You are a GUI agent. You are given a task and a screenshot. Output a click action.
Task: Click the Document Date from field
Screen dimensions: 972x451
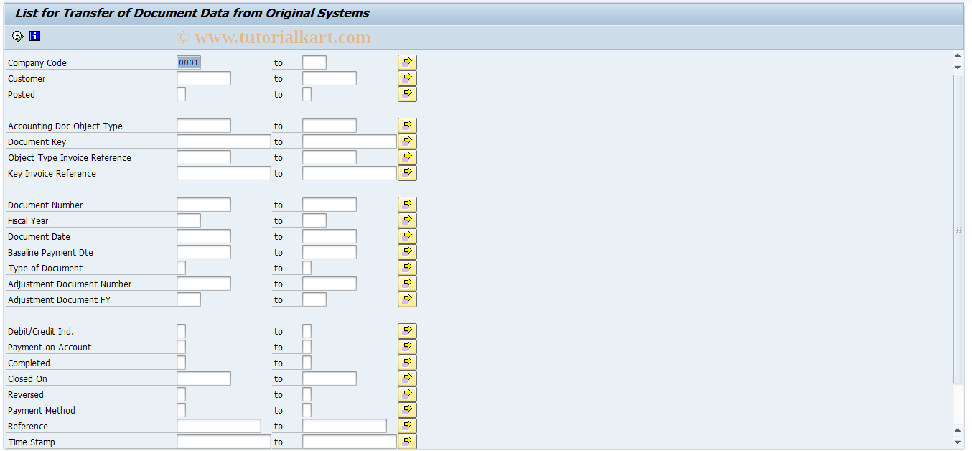[204, 236]
